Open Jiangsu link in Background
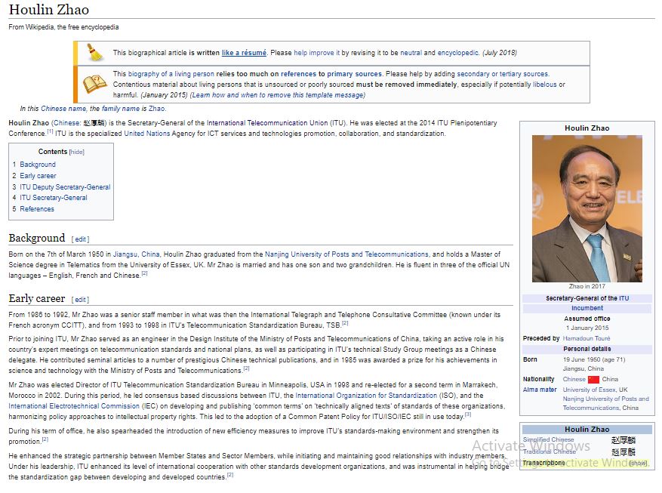Viewport: 662px width, 493px height. click(x=125, y=254)
